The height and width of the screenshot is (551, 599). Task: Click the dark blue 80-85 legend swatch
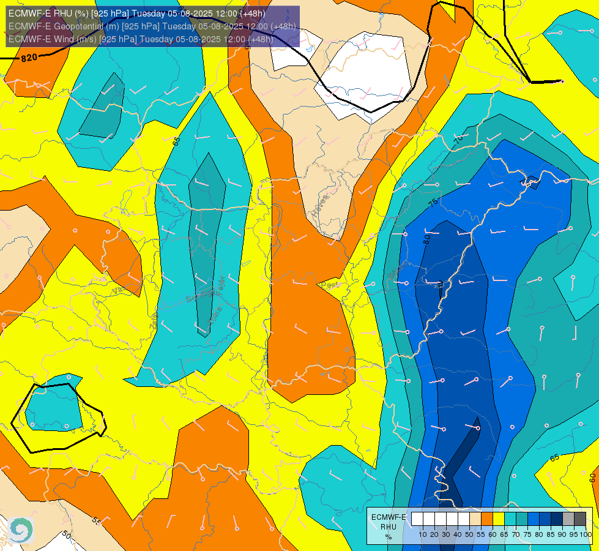tap(545, 519)
